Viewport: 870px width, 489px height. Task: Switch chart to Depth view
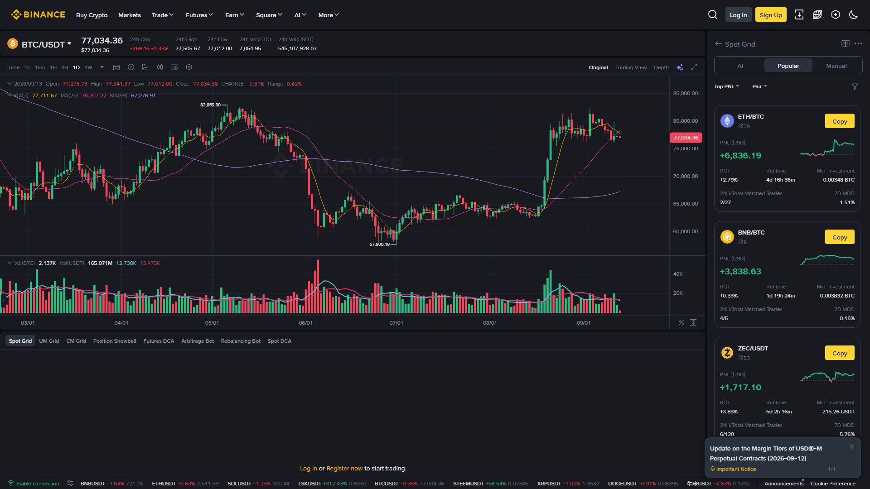661,67
